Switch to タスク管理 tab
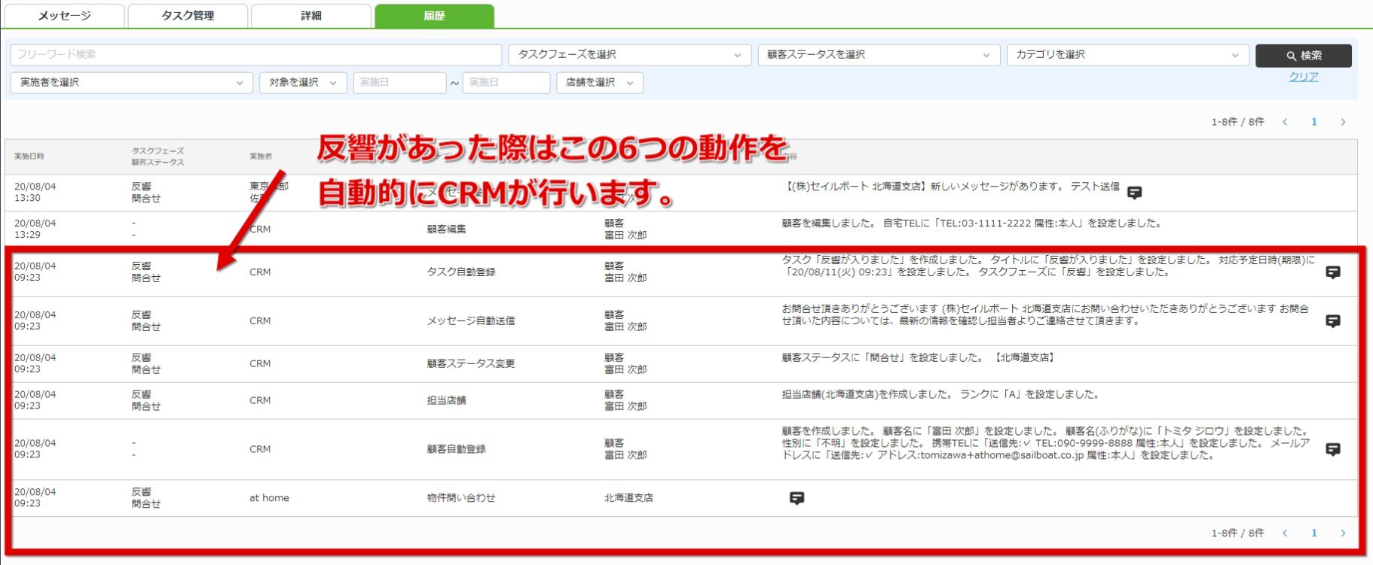Screen dimensions: 1373x565 pyautogui.click(x=188, y=16)
